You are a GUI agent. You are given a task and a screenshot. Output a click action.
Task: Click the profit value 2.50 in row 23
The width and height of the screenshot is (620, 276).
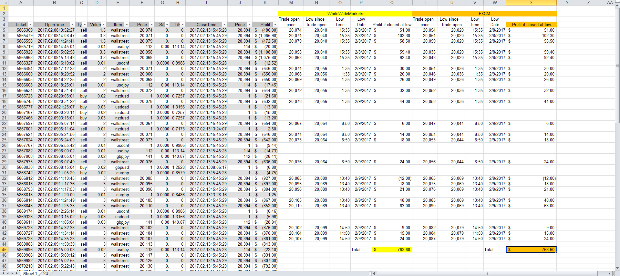coord(265,129)
